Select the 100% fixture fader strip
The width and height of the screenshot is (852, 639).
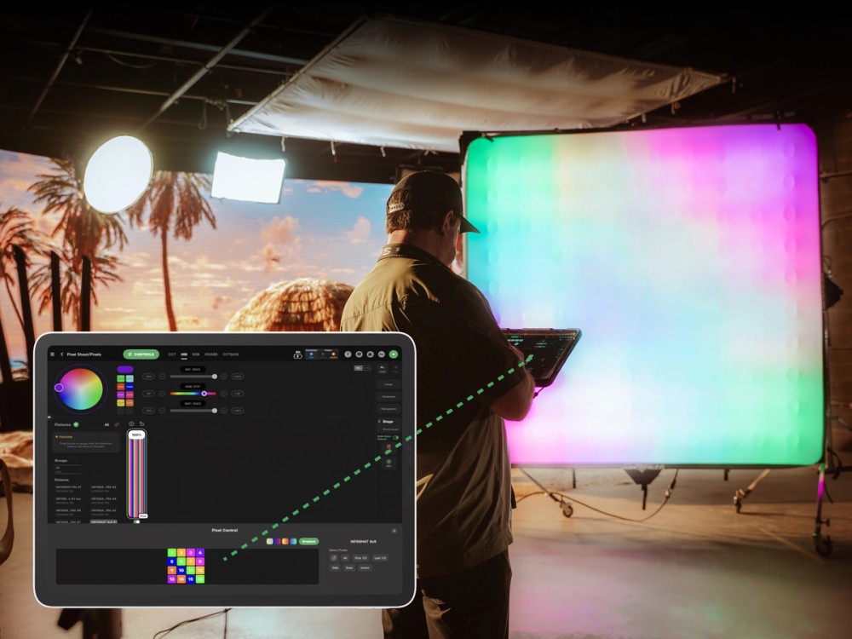tap(137, 474)
